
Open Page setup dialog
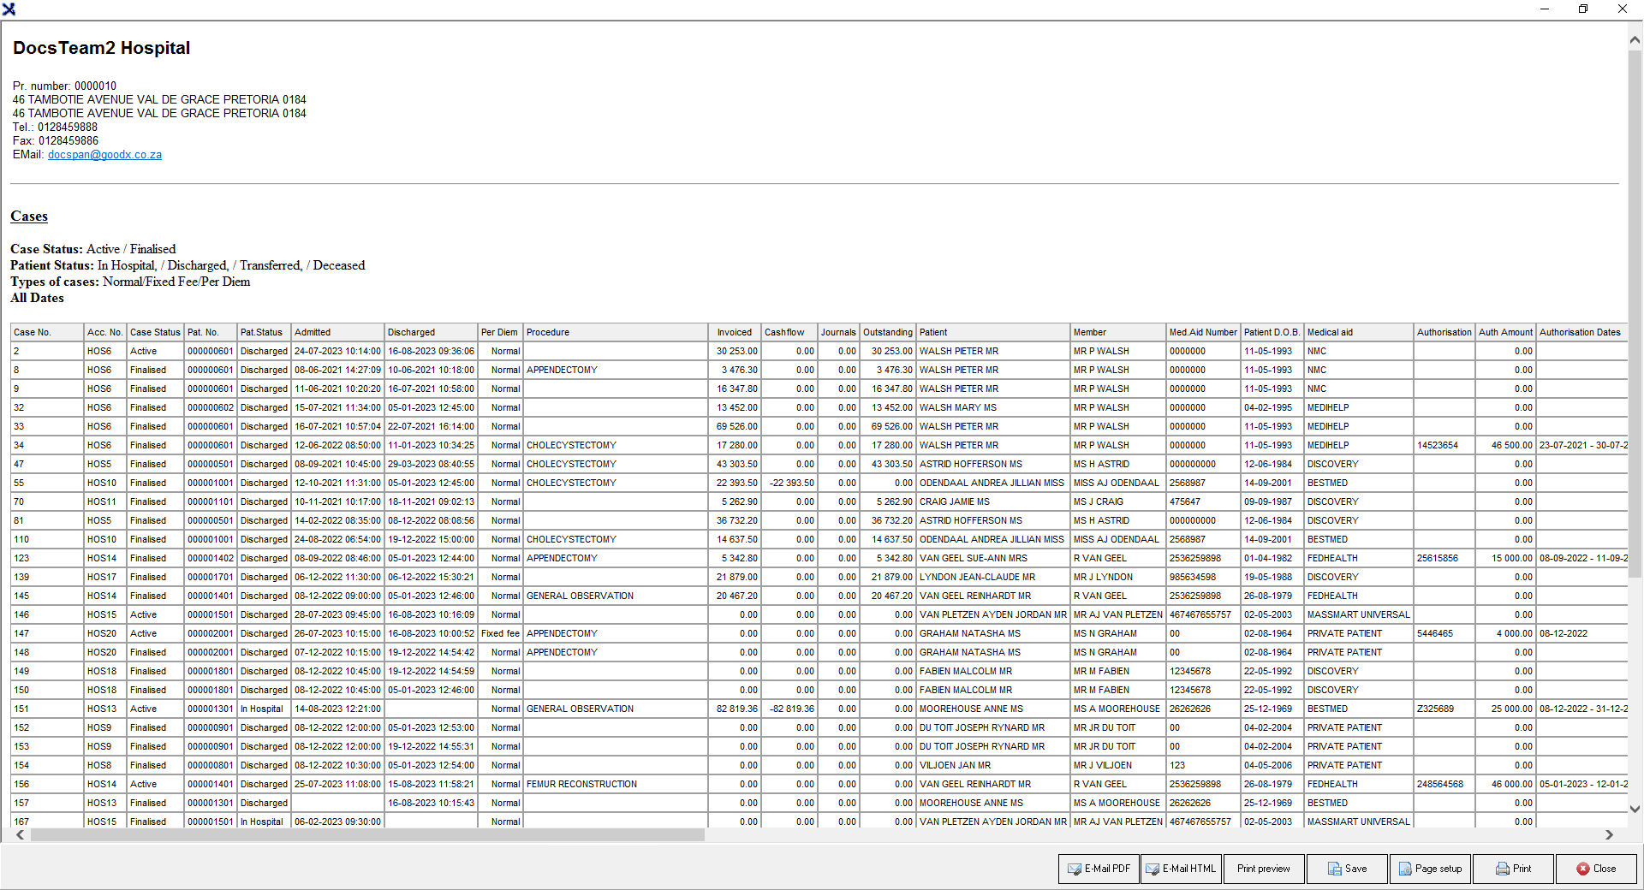click(1429, 869)
